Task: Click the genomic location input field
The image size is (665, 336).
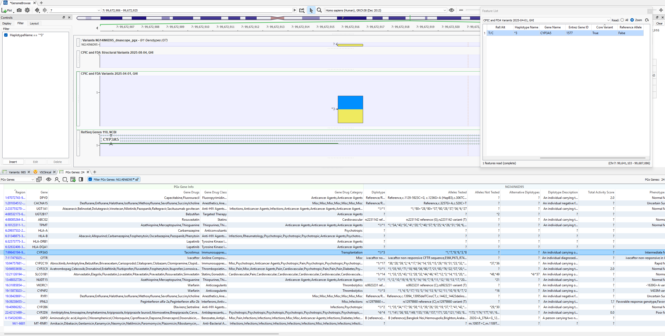Action: [197, 10]
